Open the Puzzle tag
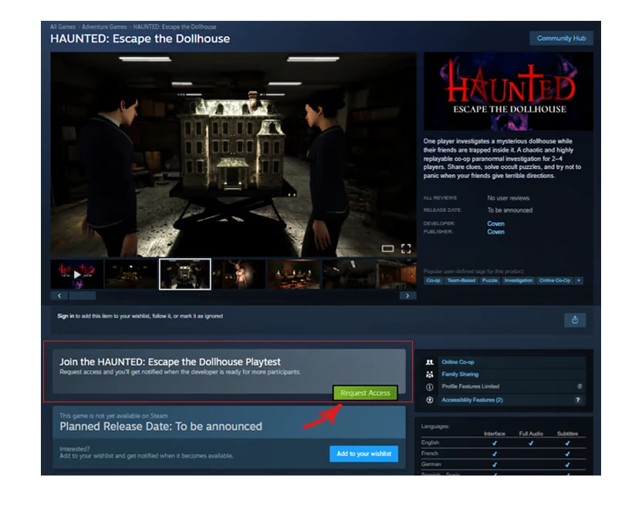 coord(490,281)
